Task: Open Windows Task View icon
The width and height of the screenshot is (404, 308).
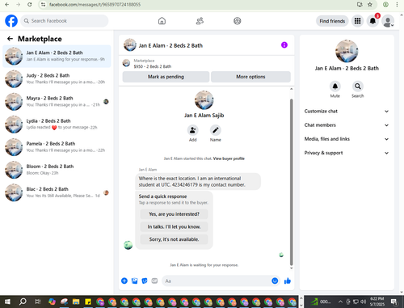Action: (38, 302)
